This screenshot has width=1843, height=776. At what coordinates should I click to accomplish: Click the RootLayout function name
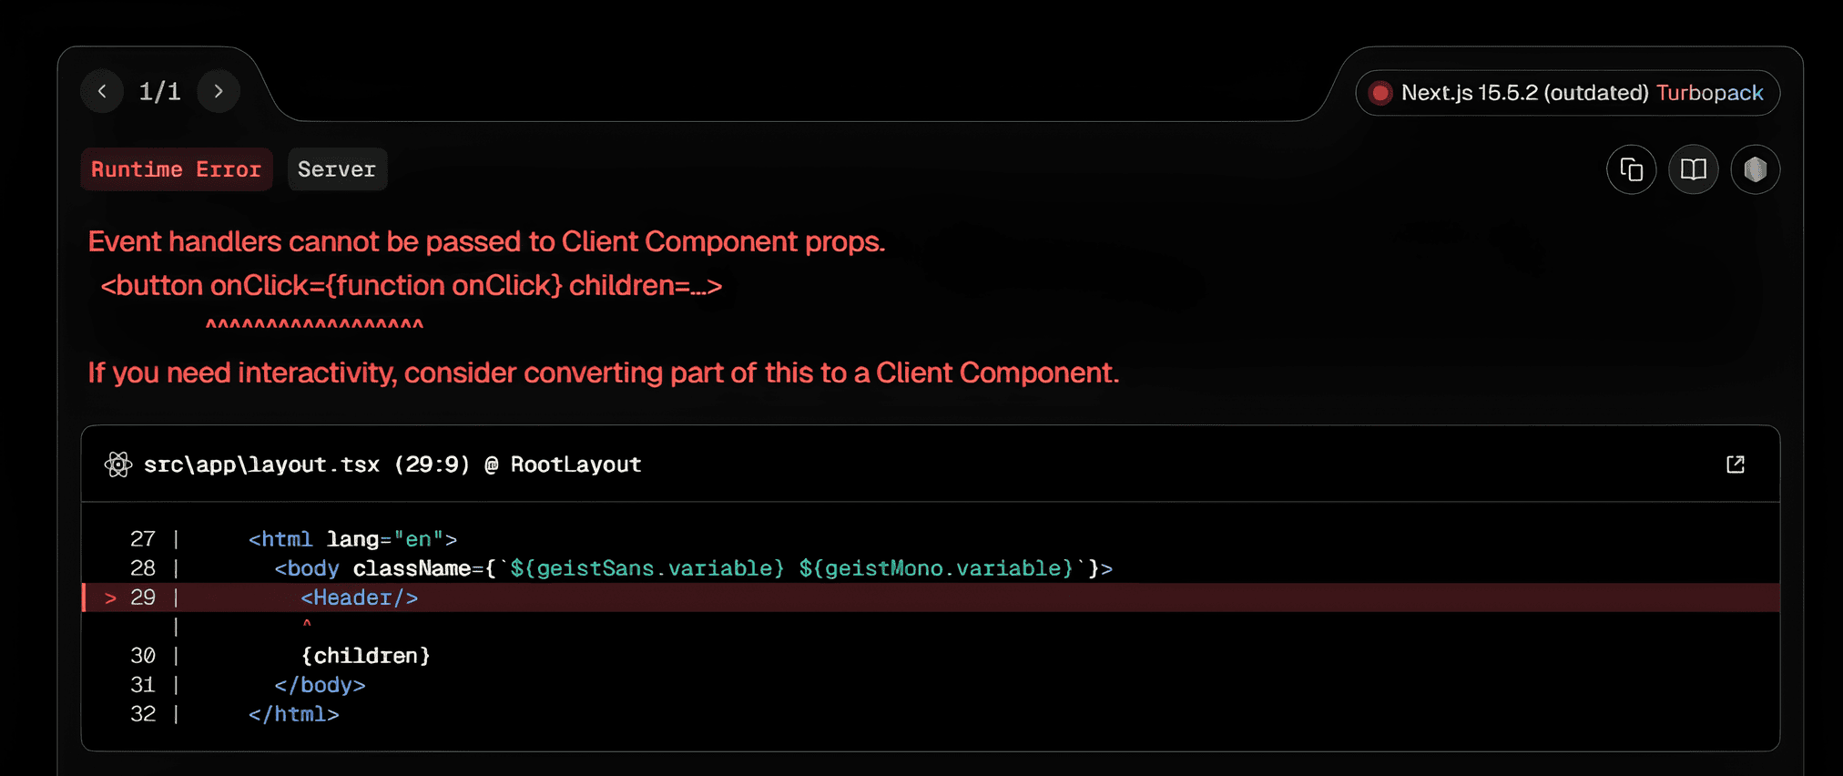pyautogui.click(x=575, y=465)
